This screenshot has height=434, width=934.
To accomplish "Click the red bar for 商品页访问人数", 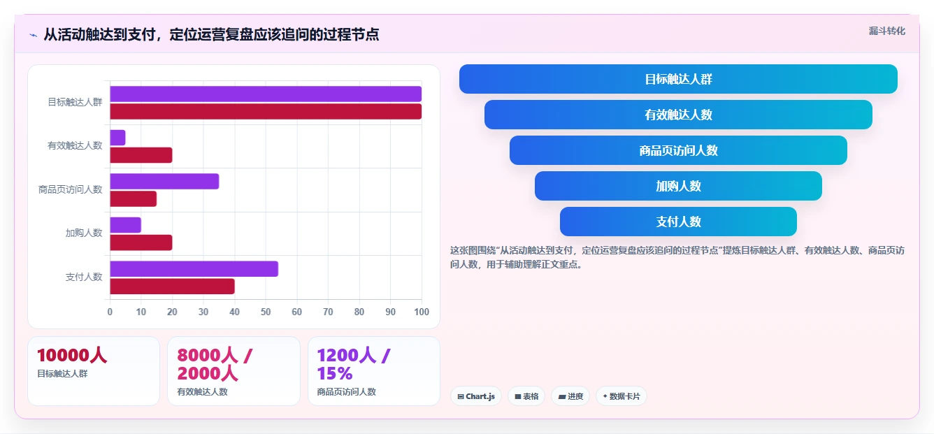I will [x=133, y=198].
